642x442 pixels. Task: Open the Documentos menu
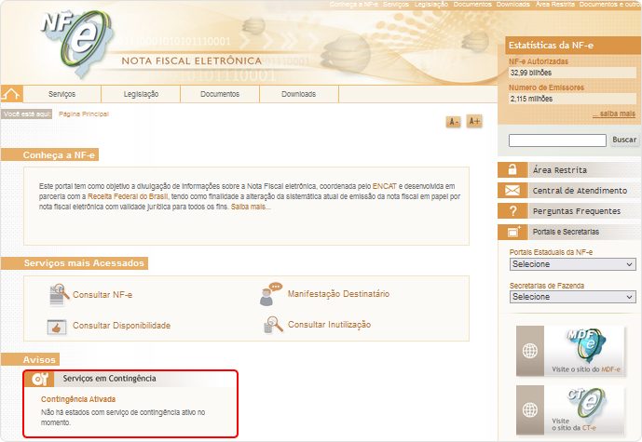click(220, 94)
